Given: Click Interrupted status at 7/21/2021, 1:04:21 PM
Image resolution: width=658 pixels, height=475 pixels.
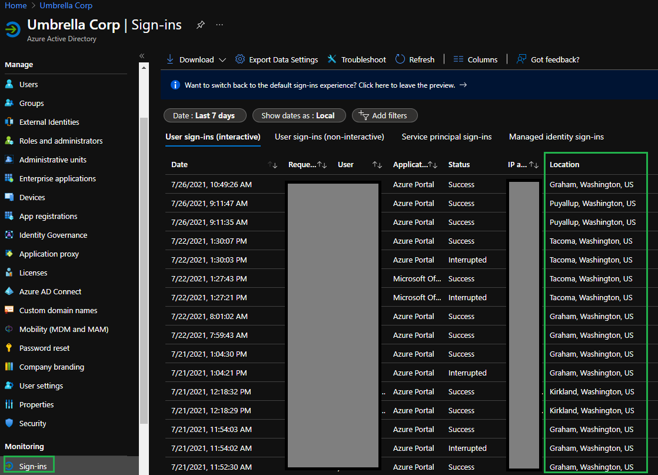Looking at the screenshot, I should (467, 373).
